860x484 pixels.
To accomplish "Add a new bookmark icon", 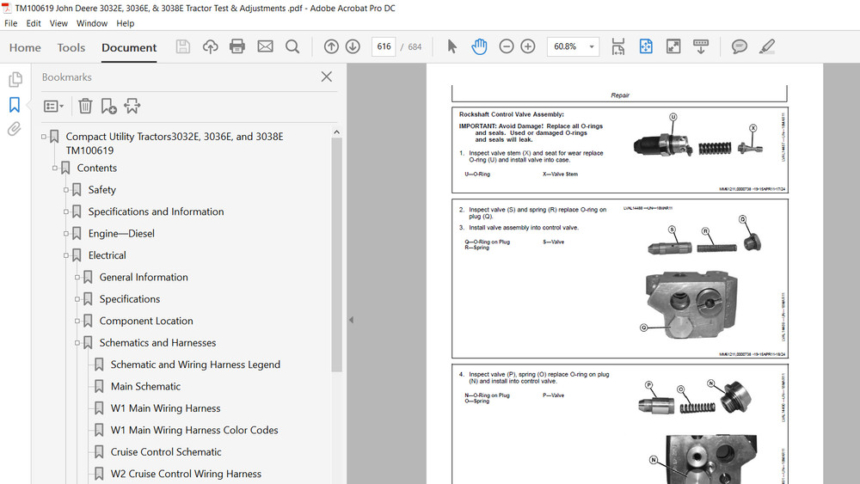I will tap(108, 106).
